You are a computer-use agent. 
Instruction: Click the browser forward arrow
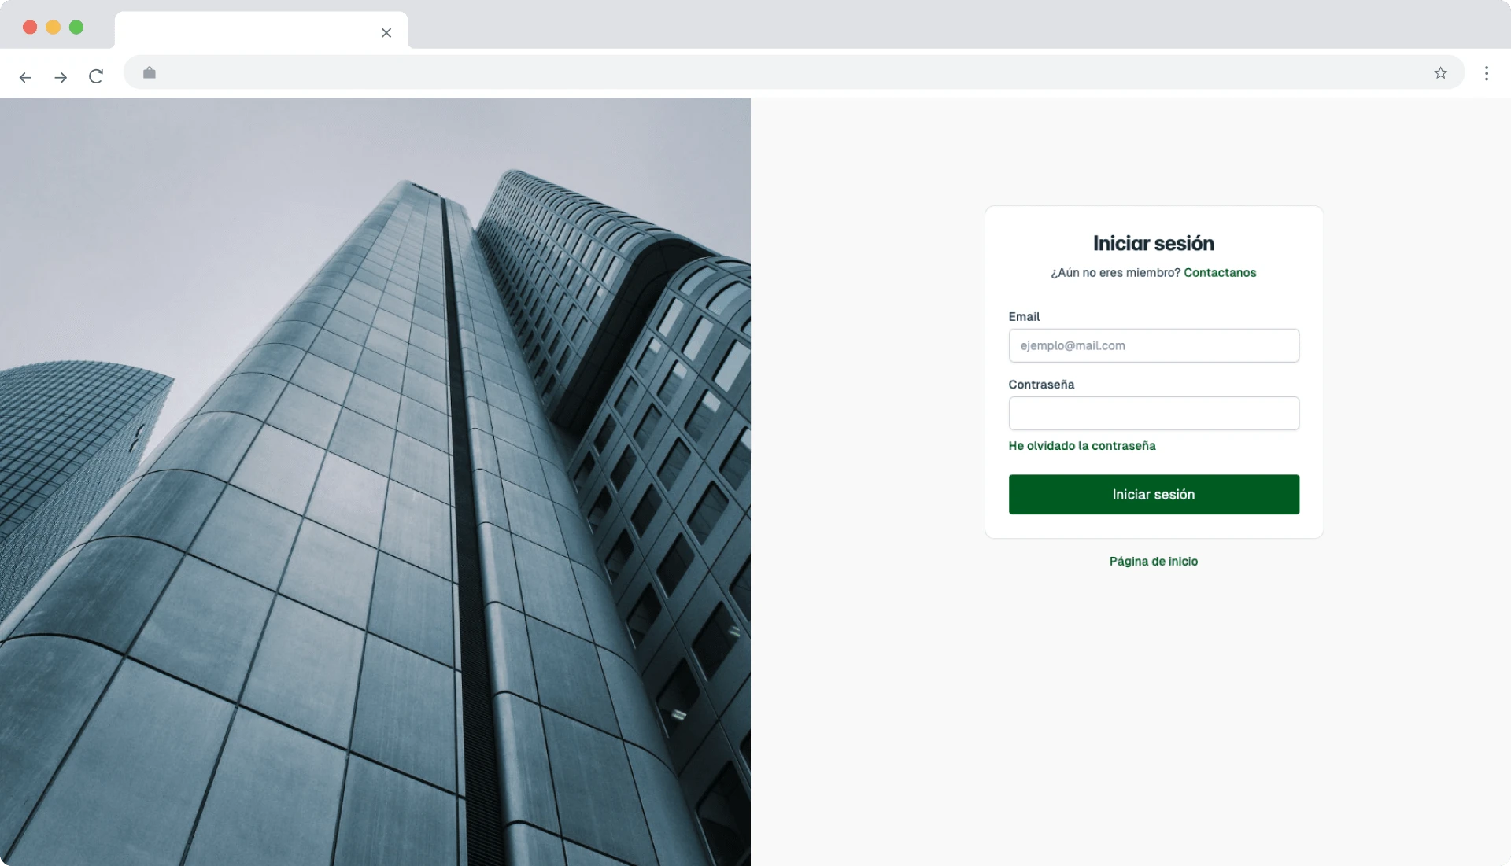(61, 77)
